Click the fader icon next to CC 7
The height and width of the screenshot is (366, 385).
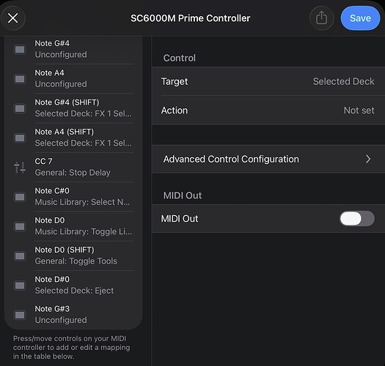[x=20, y=168]
